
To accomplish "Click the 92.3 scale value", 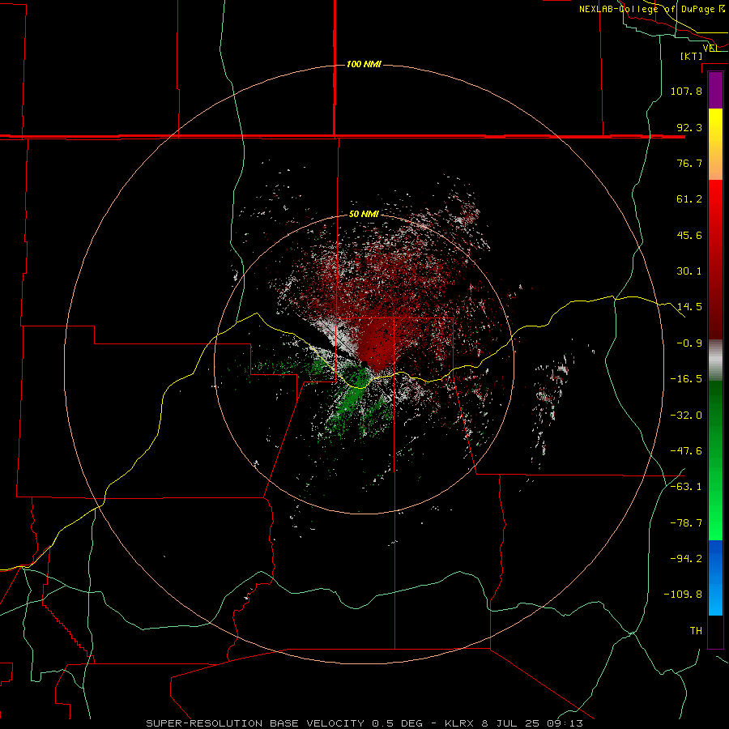I will point(689,127).
